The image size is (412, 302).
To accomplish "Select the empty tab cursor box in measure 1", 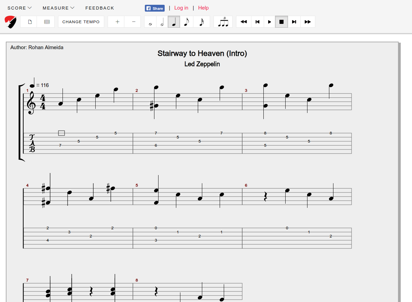I will pos(61,133).
